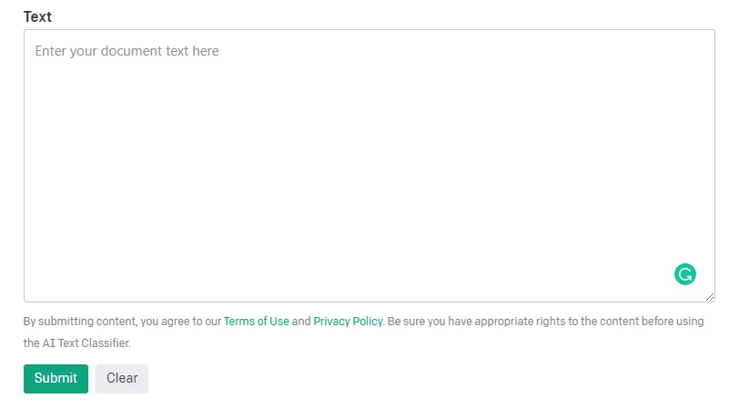Image resolution: width=739 pixels, height=409 pixels.
Task: Open the Terms of Use link
Action: pyautogui.click(x=257, y=322)
